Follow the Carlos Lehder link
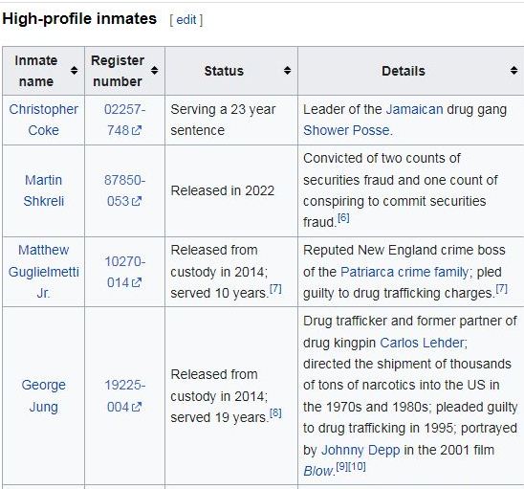Image resolution: width=524 pixels, height=489 pixels. pyautogui.click(x=422, y=343)
